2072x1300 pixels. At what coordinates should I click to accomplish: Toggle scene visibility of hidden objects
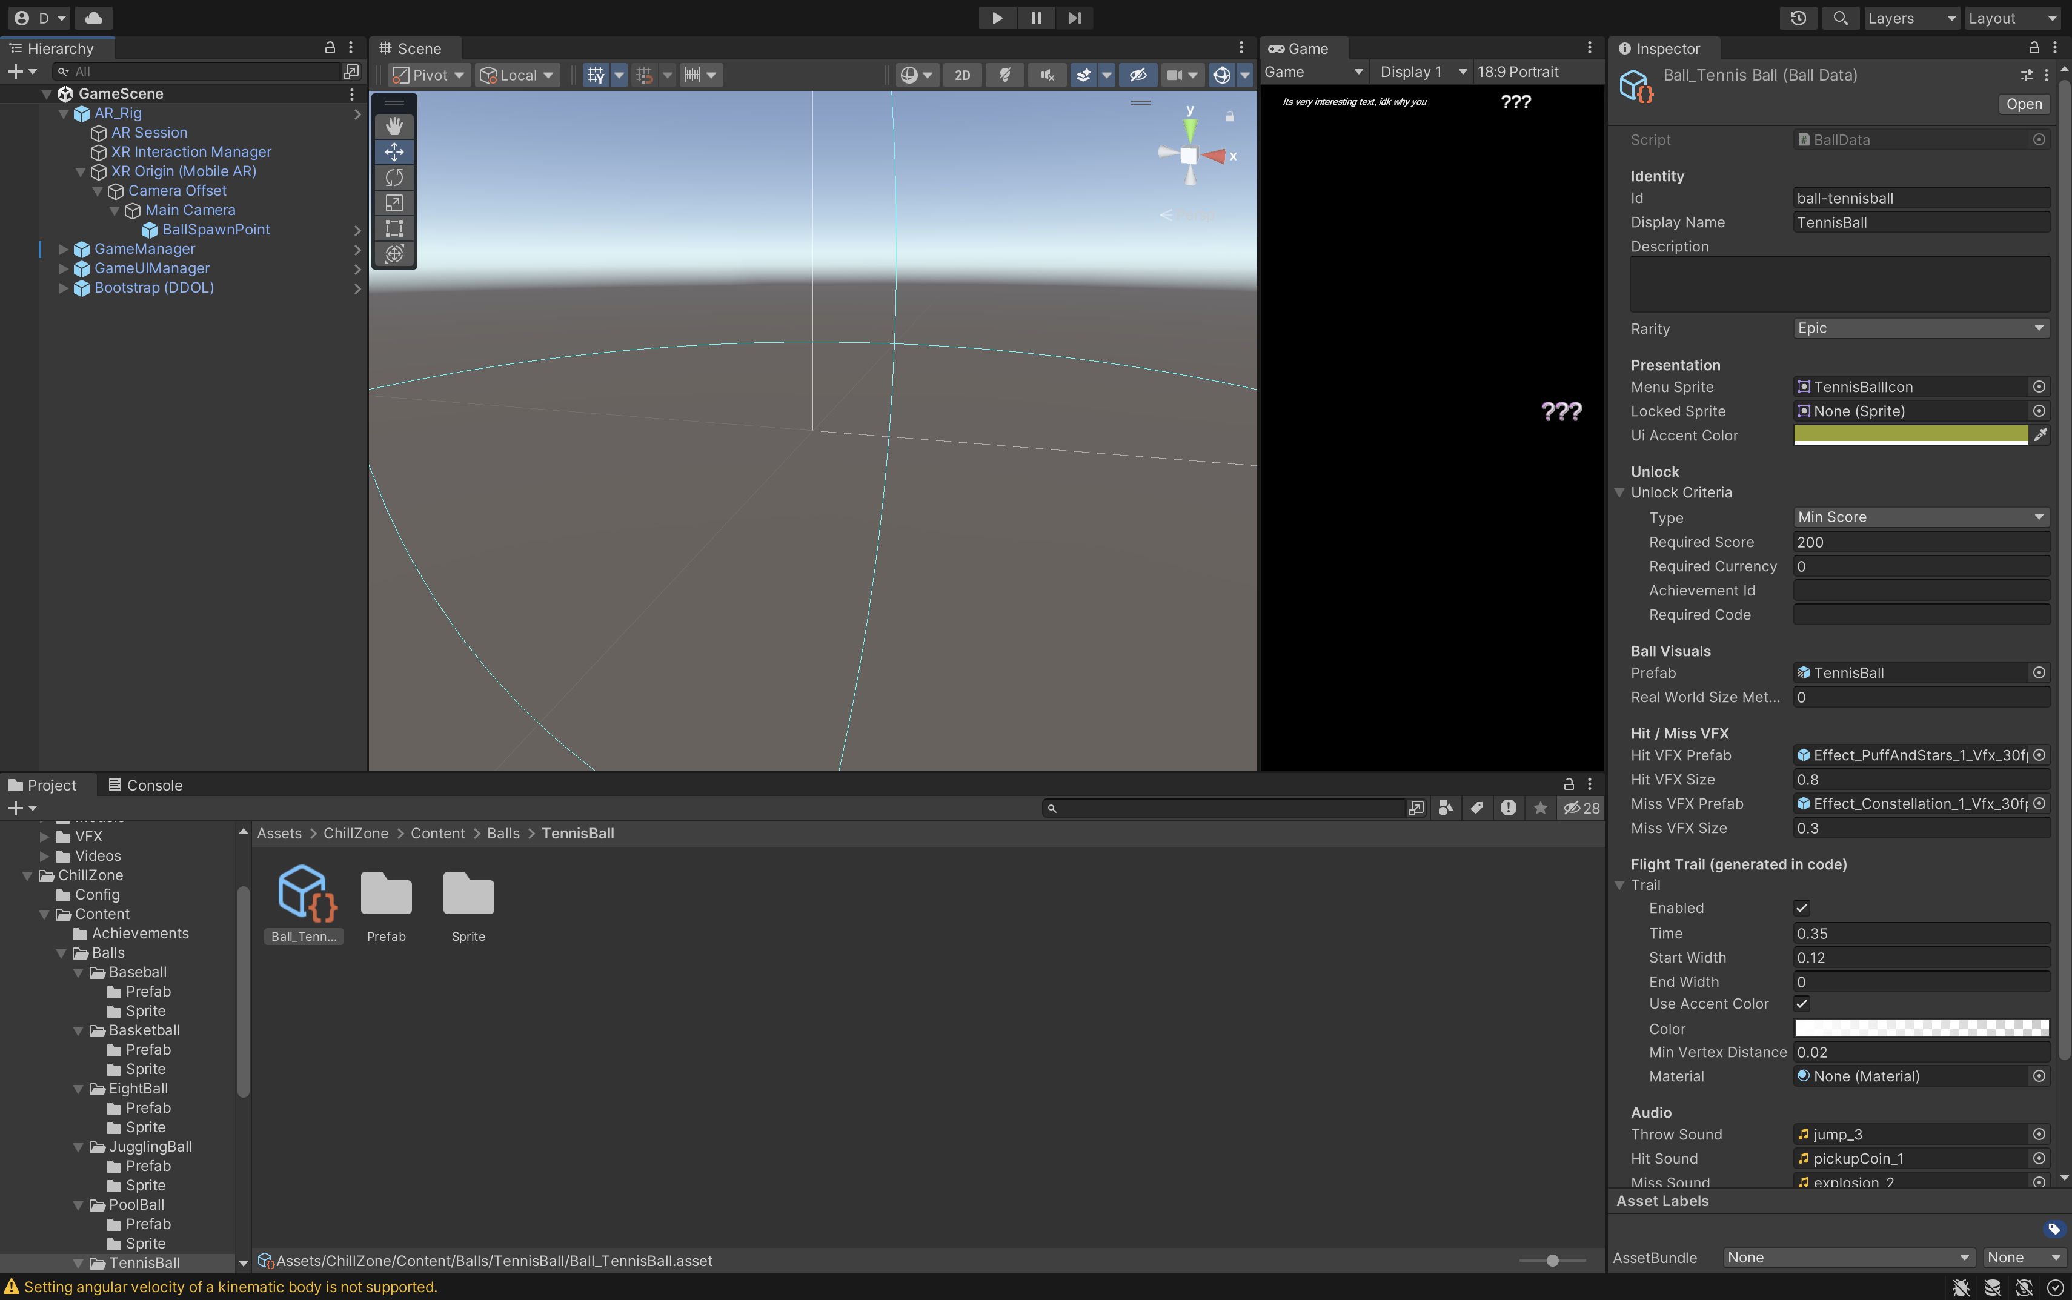(x=1137, y=75)
